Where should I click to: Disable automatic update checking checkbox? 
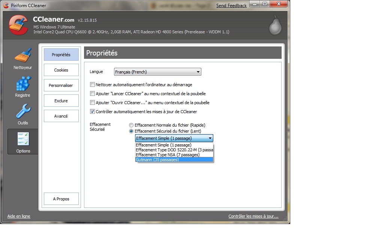(x=92, y=112)
